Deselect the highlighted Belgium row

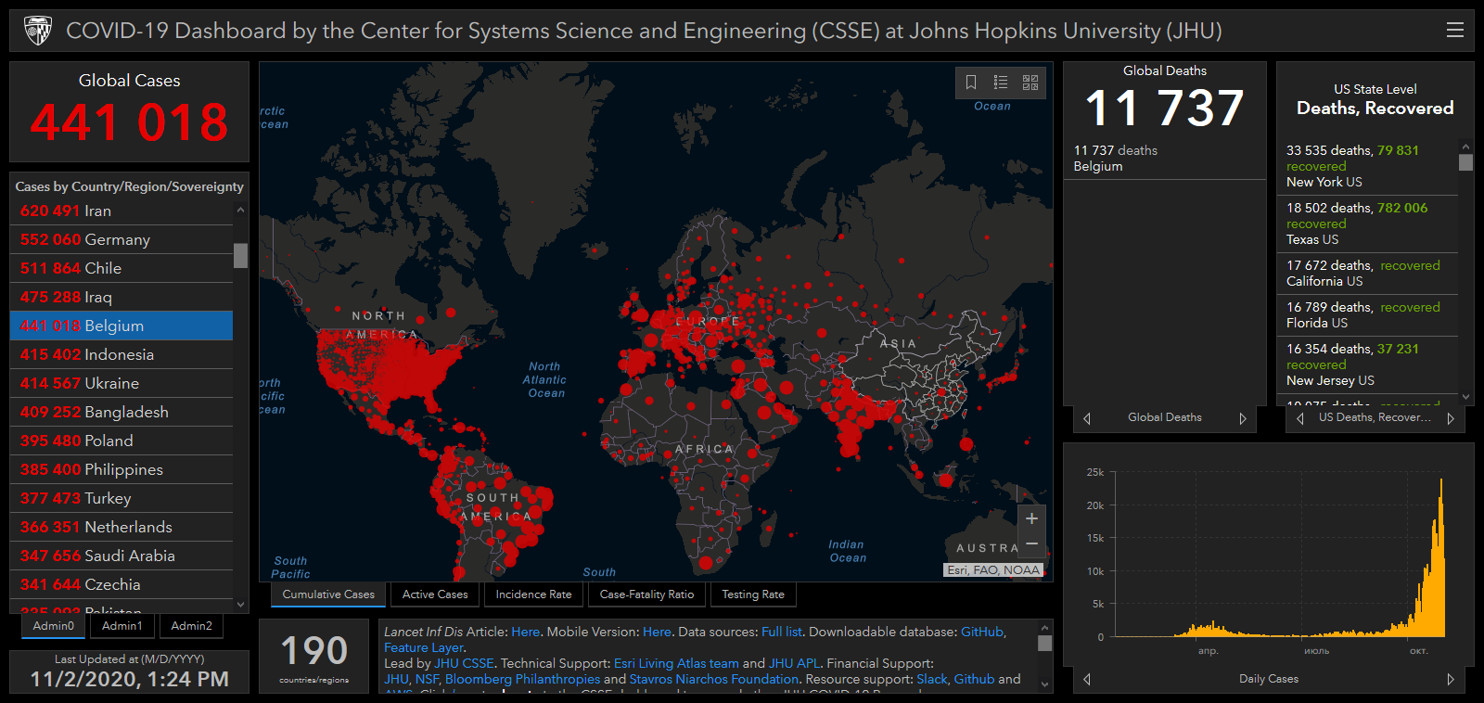pos(122,326)
